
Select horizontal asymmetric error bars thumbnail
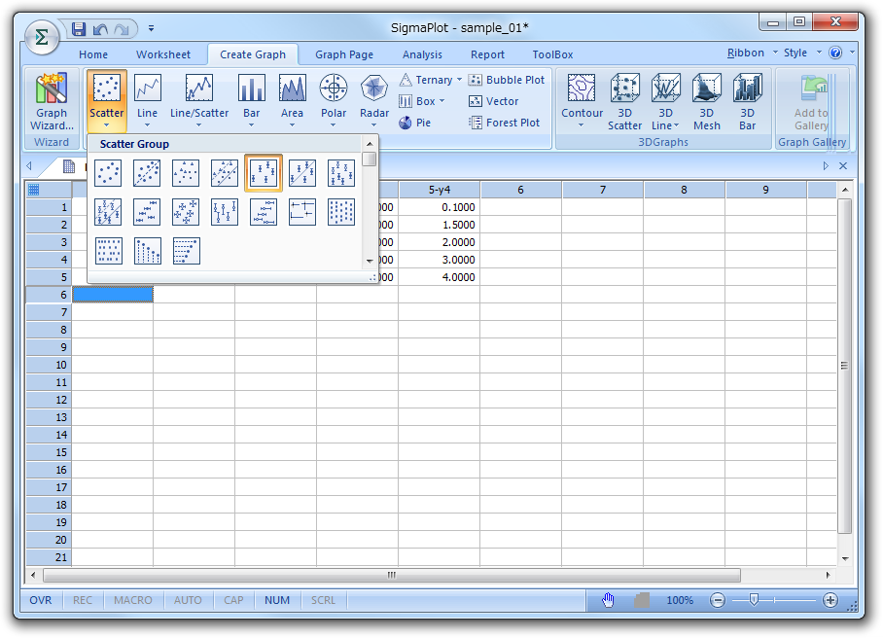(x=264, y=212)
